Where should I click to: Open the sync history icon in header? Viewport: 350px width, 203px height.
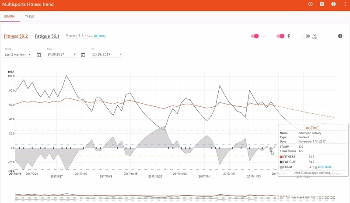[310, 4]
